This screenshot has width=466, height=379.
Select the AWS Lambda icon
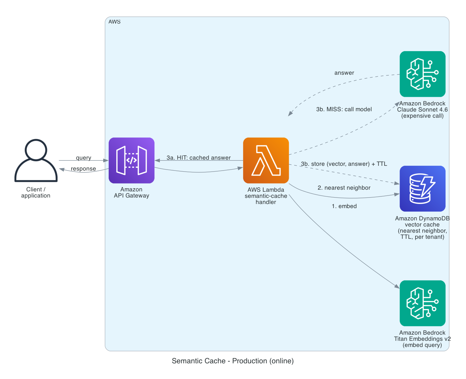click(x=266, y=160)
